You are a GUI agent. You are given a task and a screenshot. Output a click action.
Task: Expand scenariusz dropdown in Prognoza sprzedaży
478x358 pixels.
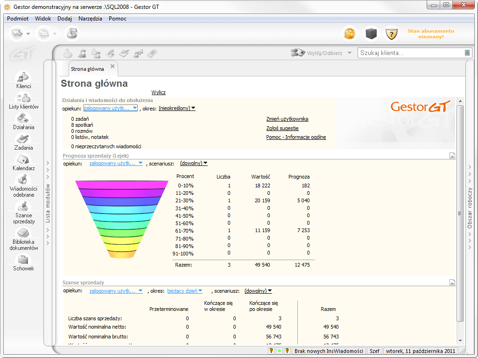(x=194, y=163)
